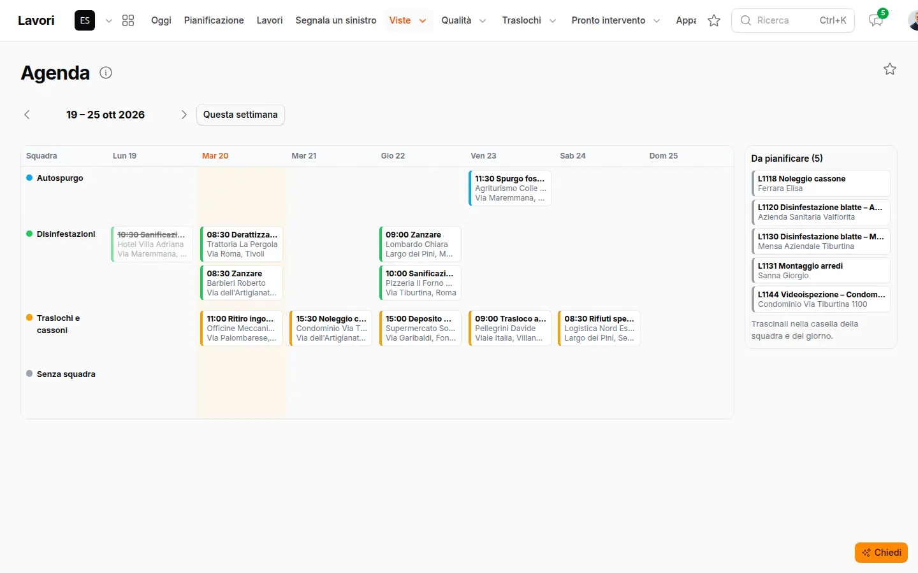Open the chat messages icon
This screenshot has width=918, height=573.
coord(876,20)
